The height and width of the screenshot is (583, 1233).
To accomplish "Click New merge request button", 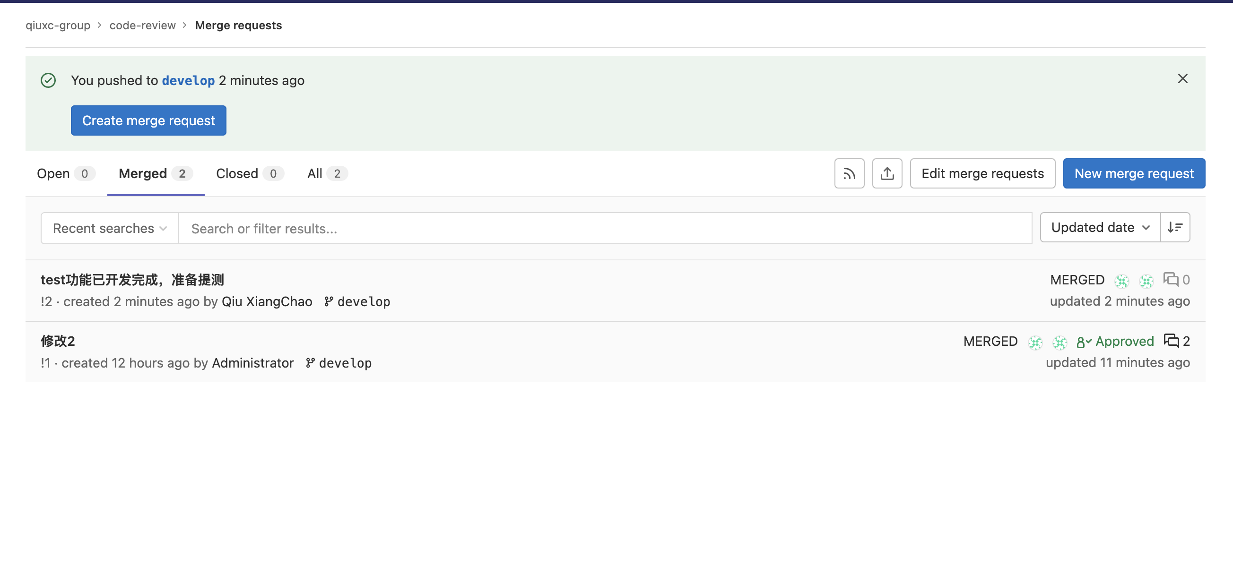I will click(1134, 174).
